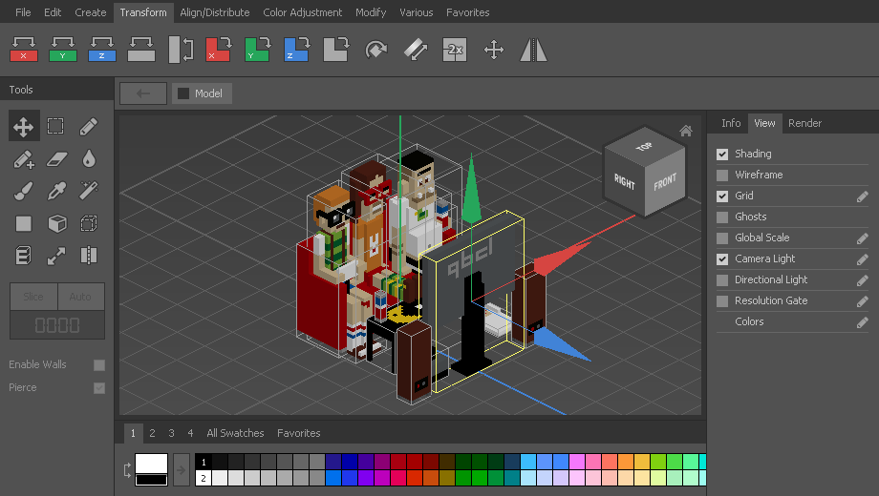This screenshot has width=879, height=496.
Task: Open the Various menu tab
Action: pyautogui.click(x=416, y=12)
